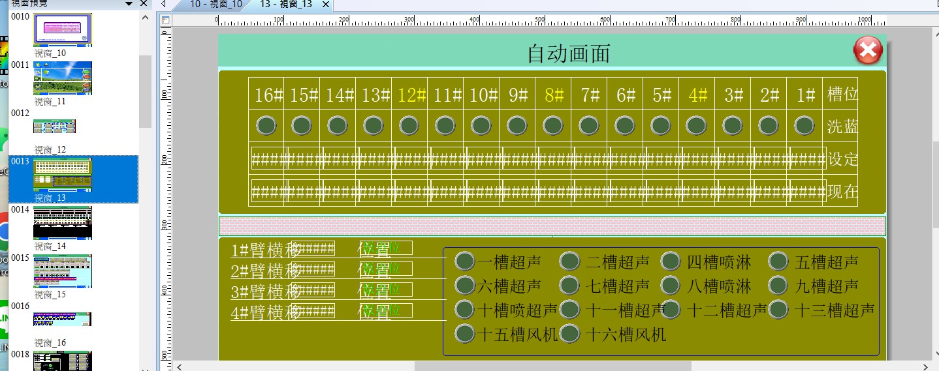Toggle the 五槽超声 indicator lamp
Viewport: 939px width, 371px height.
pyautogui.click(x=778, y=261)
